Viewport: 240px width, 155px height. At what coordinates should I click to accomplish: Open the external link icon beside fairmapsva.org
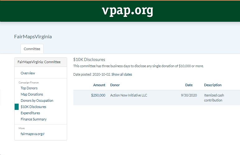pyautogui.click(x=44, y=134)
